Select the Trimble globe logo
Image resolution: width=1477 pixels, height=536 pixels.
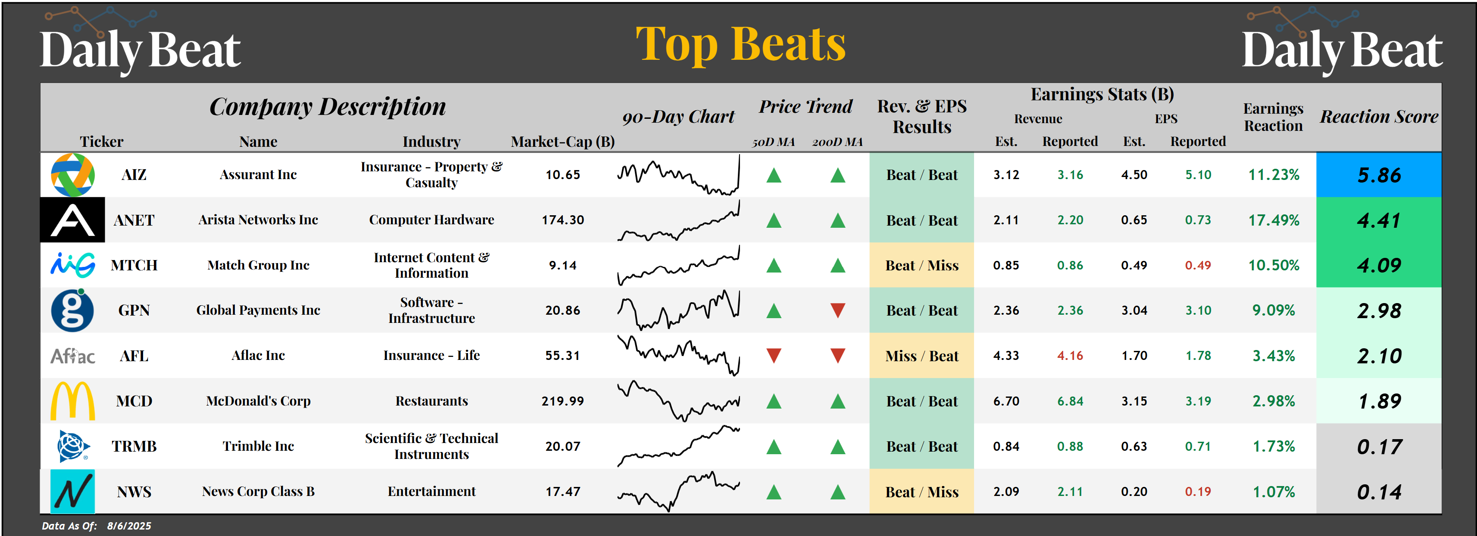click(x=73, y=447)
